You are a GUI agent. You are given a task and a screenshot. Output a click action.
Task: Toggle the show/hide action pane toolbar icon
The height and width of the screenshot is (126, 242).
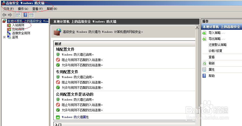coord(31,15)
